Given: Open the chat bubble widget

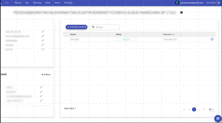Looking at the screenshot, I should click(x=217, y=119).
